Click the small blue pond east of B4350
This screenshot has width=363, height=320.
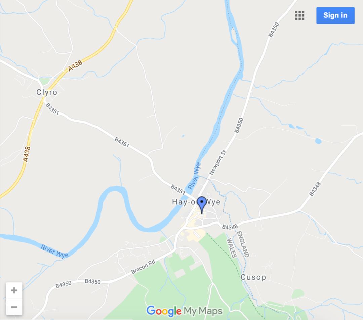(x=318, y=141)
